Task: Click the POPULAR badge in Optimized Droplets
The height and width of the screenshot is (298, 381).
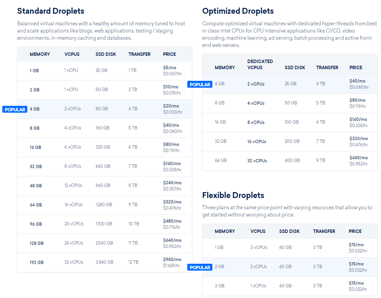Action: point(200,85)
